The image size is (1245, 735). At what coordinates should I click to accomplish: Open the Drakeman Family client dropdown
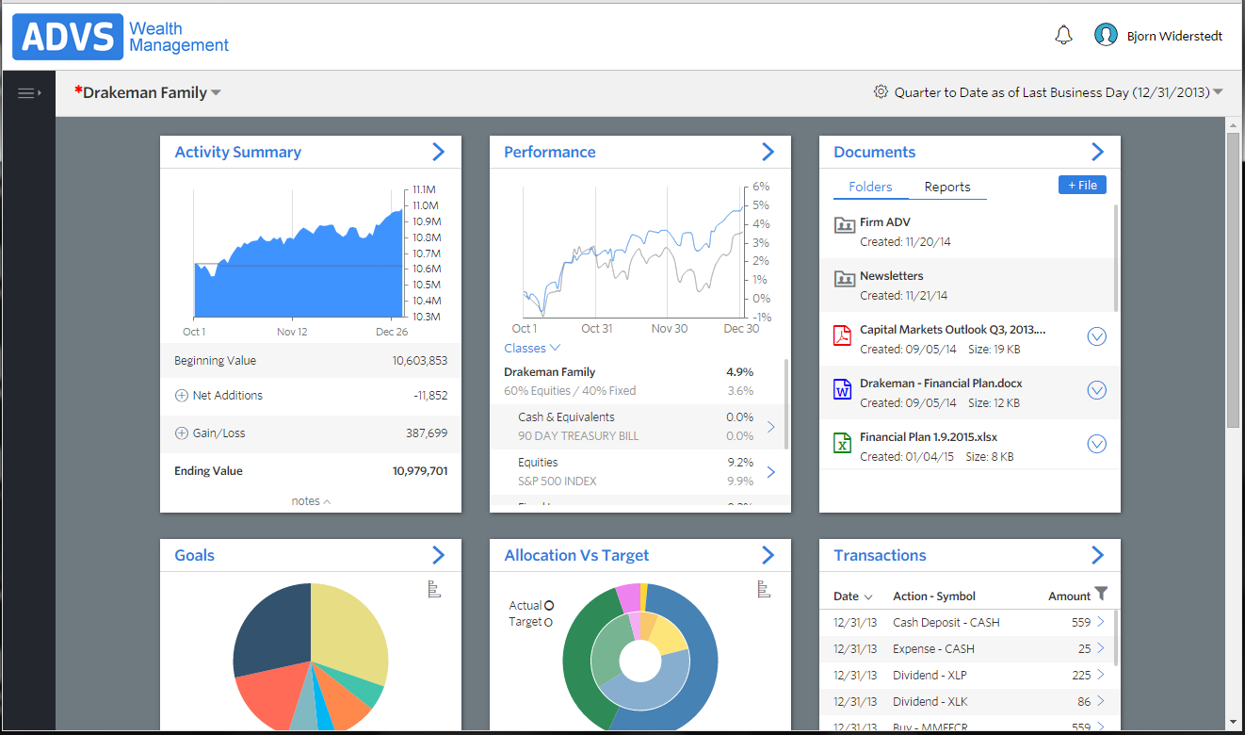point(216,92)
